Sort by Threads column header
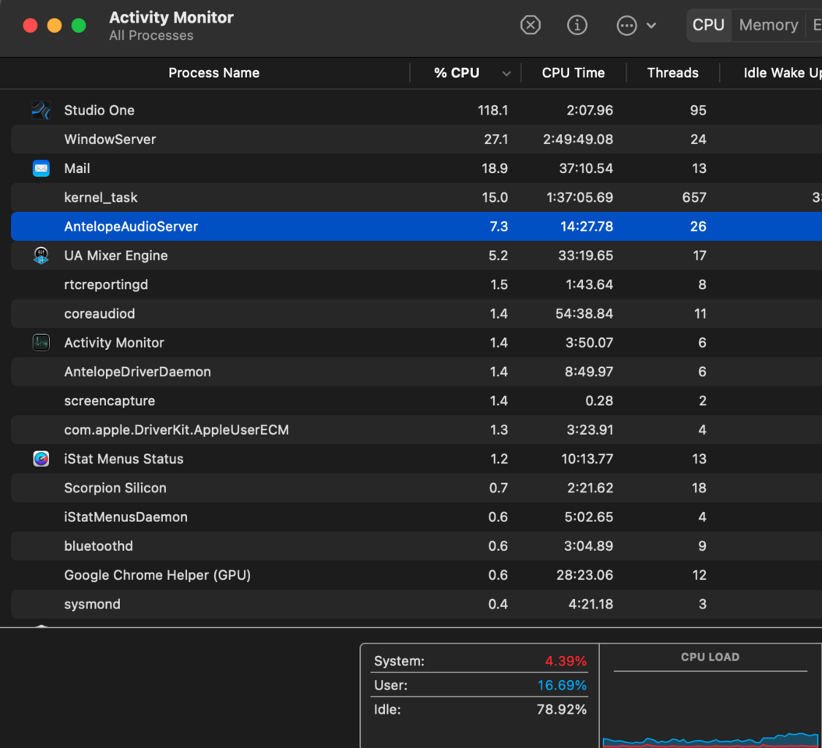 click(672, 73)
